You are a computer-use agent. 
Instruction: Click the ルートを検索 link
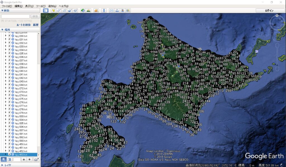pos(23,25)
